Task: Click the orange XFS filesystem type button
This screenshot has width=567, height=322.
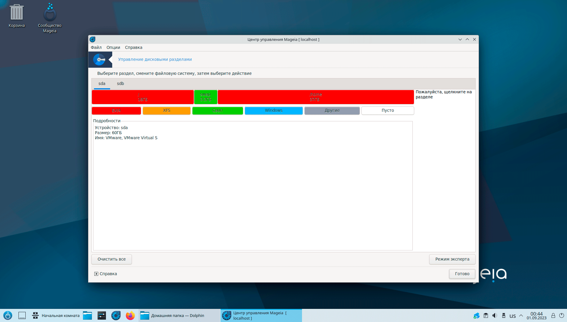Action: click(x=167, y=110)
